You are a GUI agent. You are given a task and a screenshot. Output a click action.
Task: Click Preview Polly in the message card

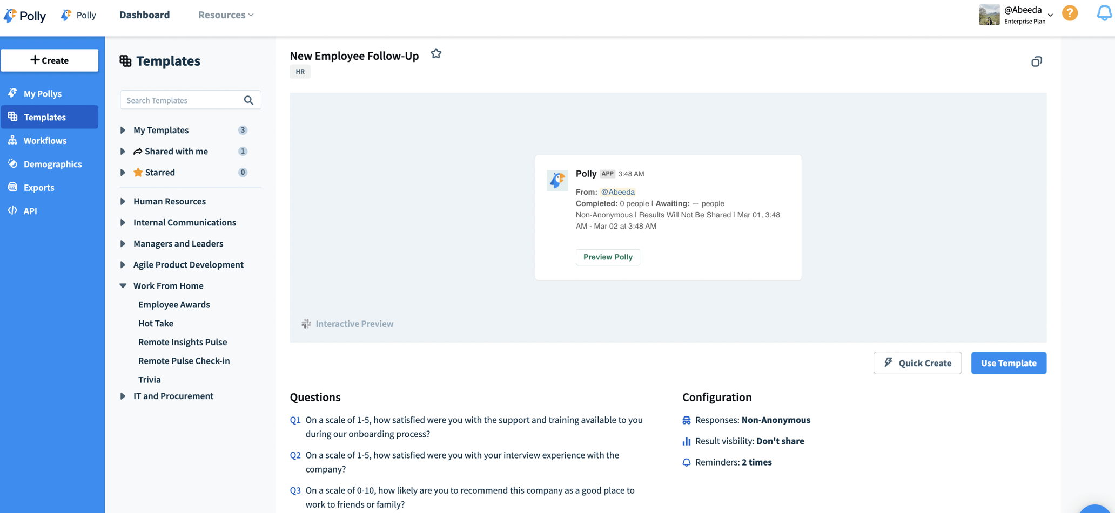pos(607,257)
